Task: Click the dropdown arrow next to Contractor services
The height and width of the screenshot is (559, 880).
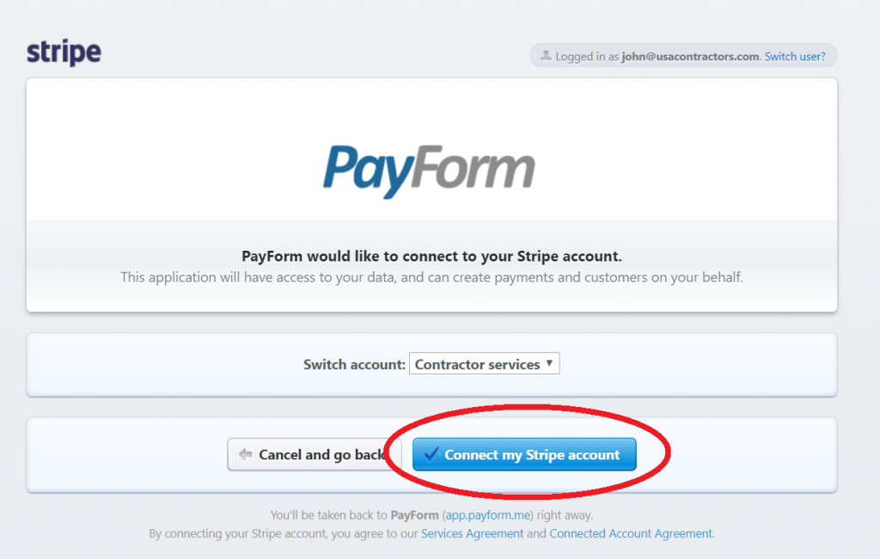Action: [x=548, y=363]
